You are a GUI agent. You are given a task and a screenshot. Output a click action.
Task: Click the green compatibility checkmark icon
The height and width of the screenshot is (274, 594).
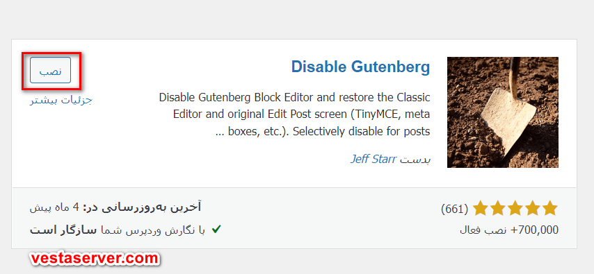216,230
